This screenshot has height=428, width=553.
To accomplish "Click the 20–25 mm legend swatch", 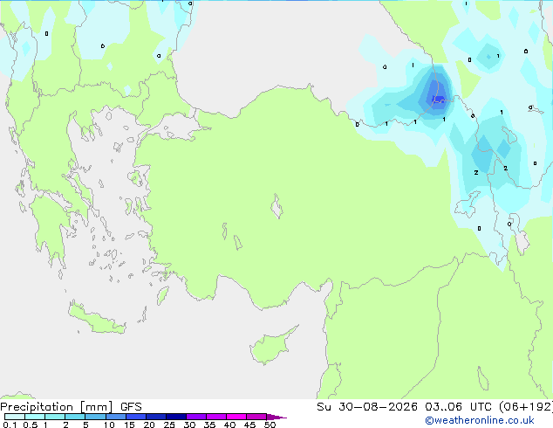I will pyautogui.click(x=156, y=417).
